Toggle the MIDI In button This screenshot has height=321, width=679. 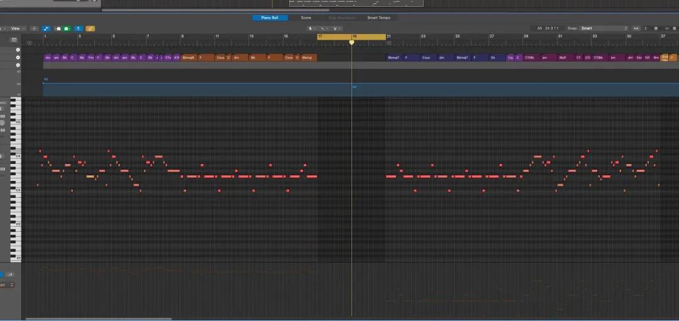58,28
